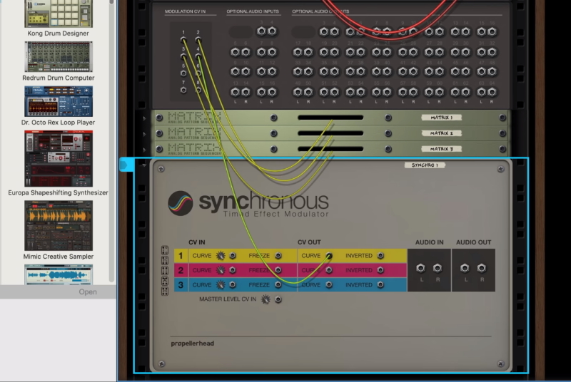Select the Mimic Creative Sampler thumbnail
Image resolution: width=571 pixels, height=382 pixels.
(x=59, y=225)
